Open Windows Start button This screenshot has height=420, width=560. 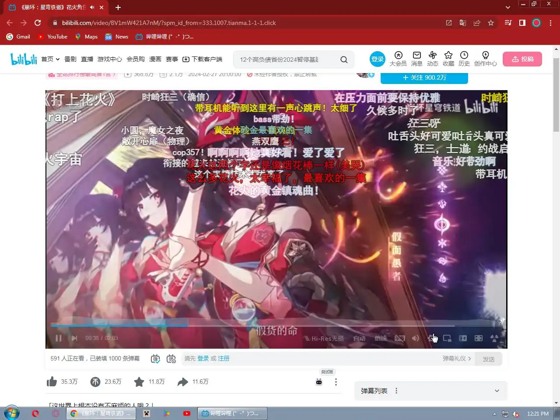click(12, 413)
